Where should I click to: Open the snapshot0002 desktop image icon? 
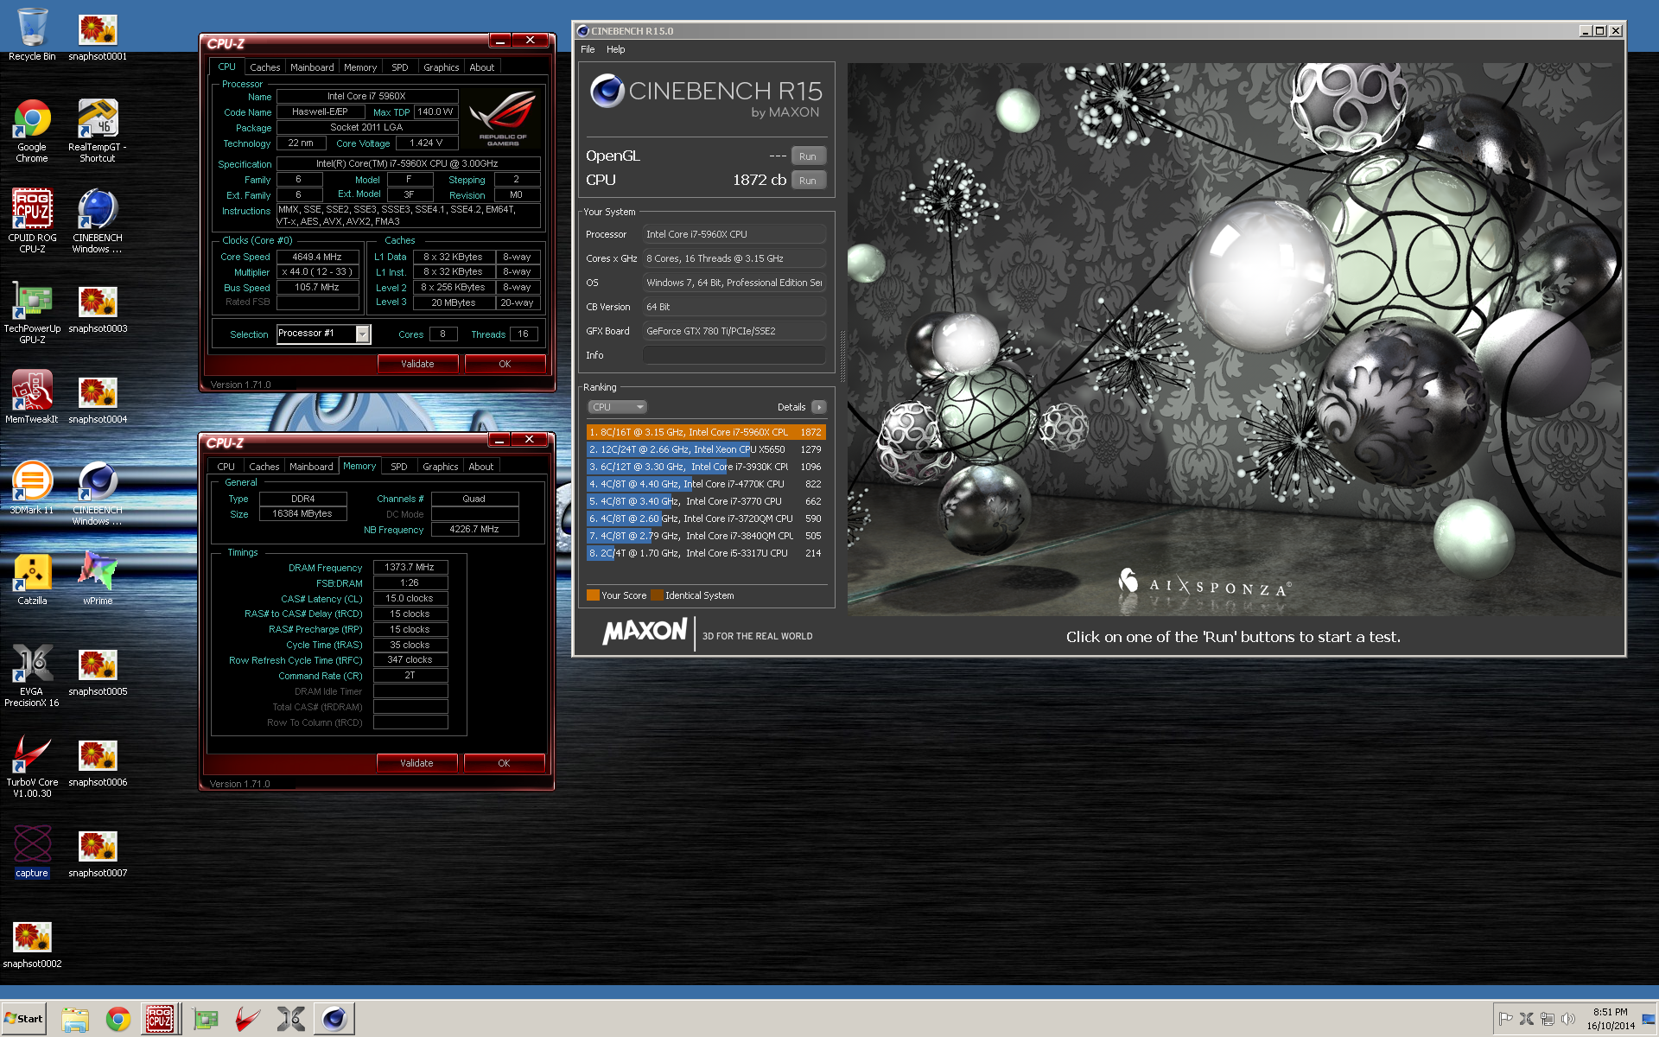(x=32, y=942)
